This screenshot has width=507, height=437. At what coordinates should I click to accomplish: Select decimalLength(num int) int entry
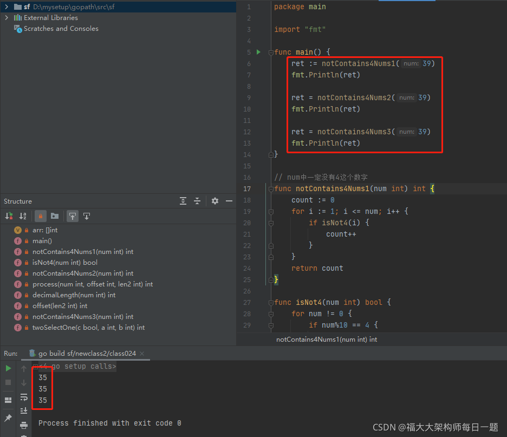(x=74, y=295)
